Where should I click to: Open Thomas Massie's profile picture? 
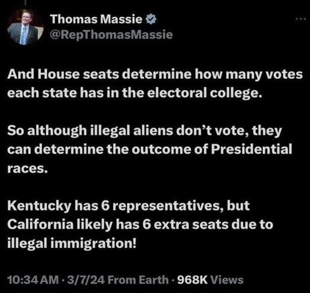point(26,26)
